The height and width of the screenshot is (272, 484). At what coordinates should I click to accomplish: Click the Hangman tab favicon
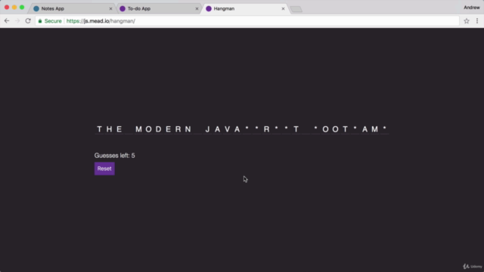click(x=209, y=8)
